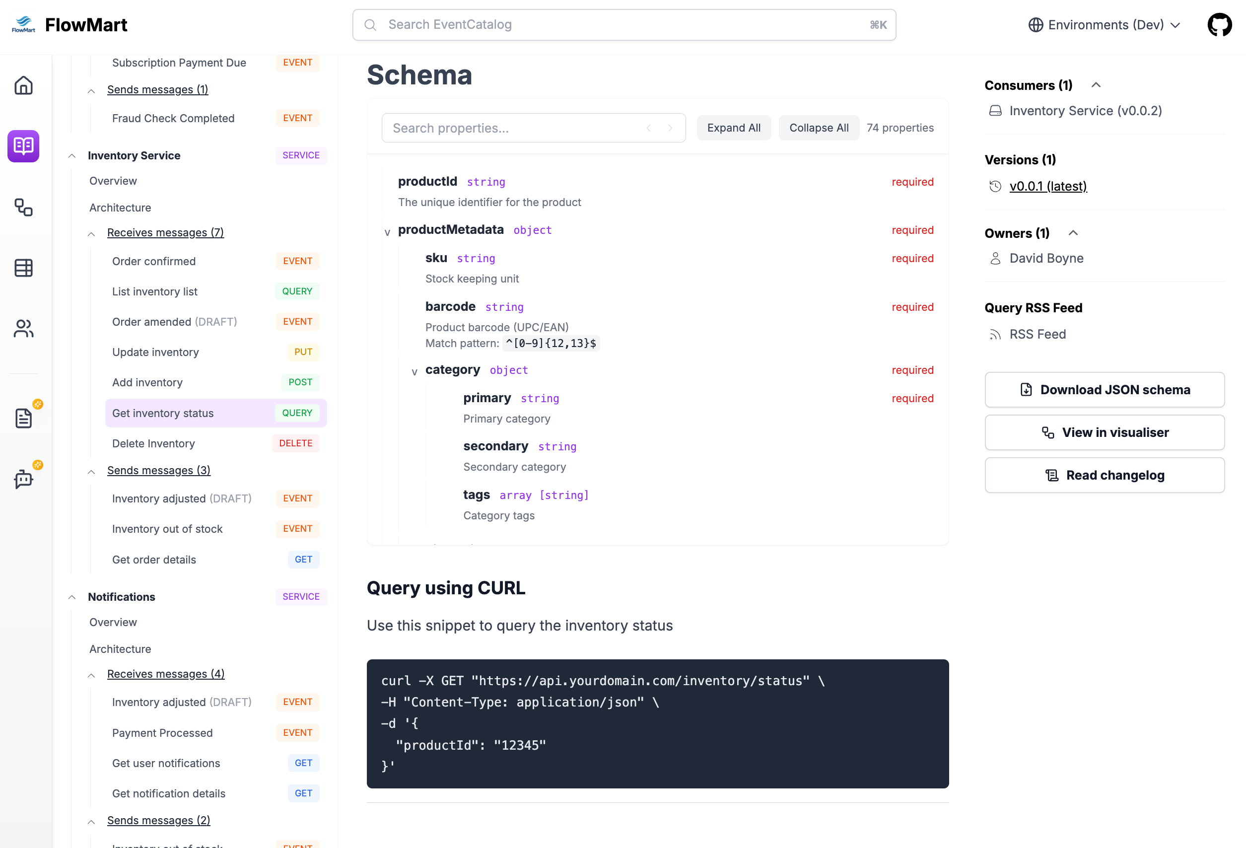The height and width of the screenshot is (848, 1246).
Task: Click the history icon next to v0.0.1
Action: [x=995, y=186]
